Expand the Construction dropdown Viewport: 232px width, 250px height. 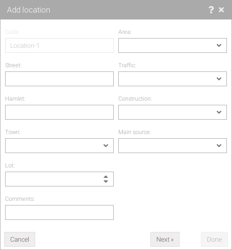[173, 112]
